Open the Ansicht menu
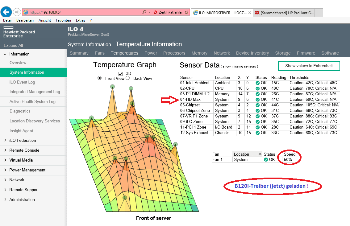 pyautogui.click(x=45, y=20)
